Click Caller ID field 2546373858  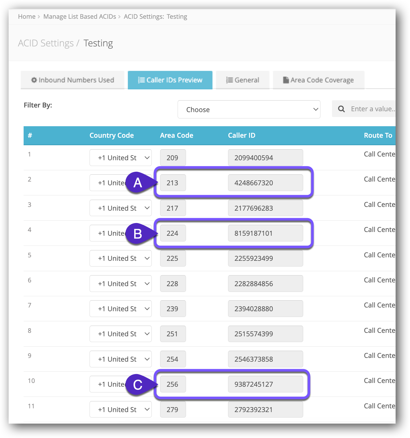pyautogui.click(x=265, y=359)
